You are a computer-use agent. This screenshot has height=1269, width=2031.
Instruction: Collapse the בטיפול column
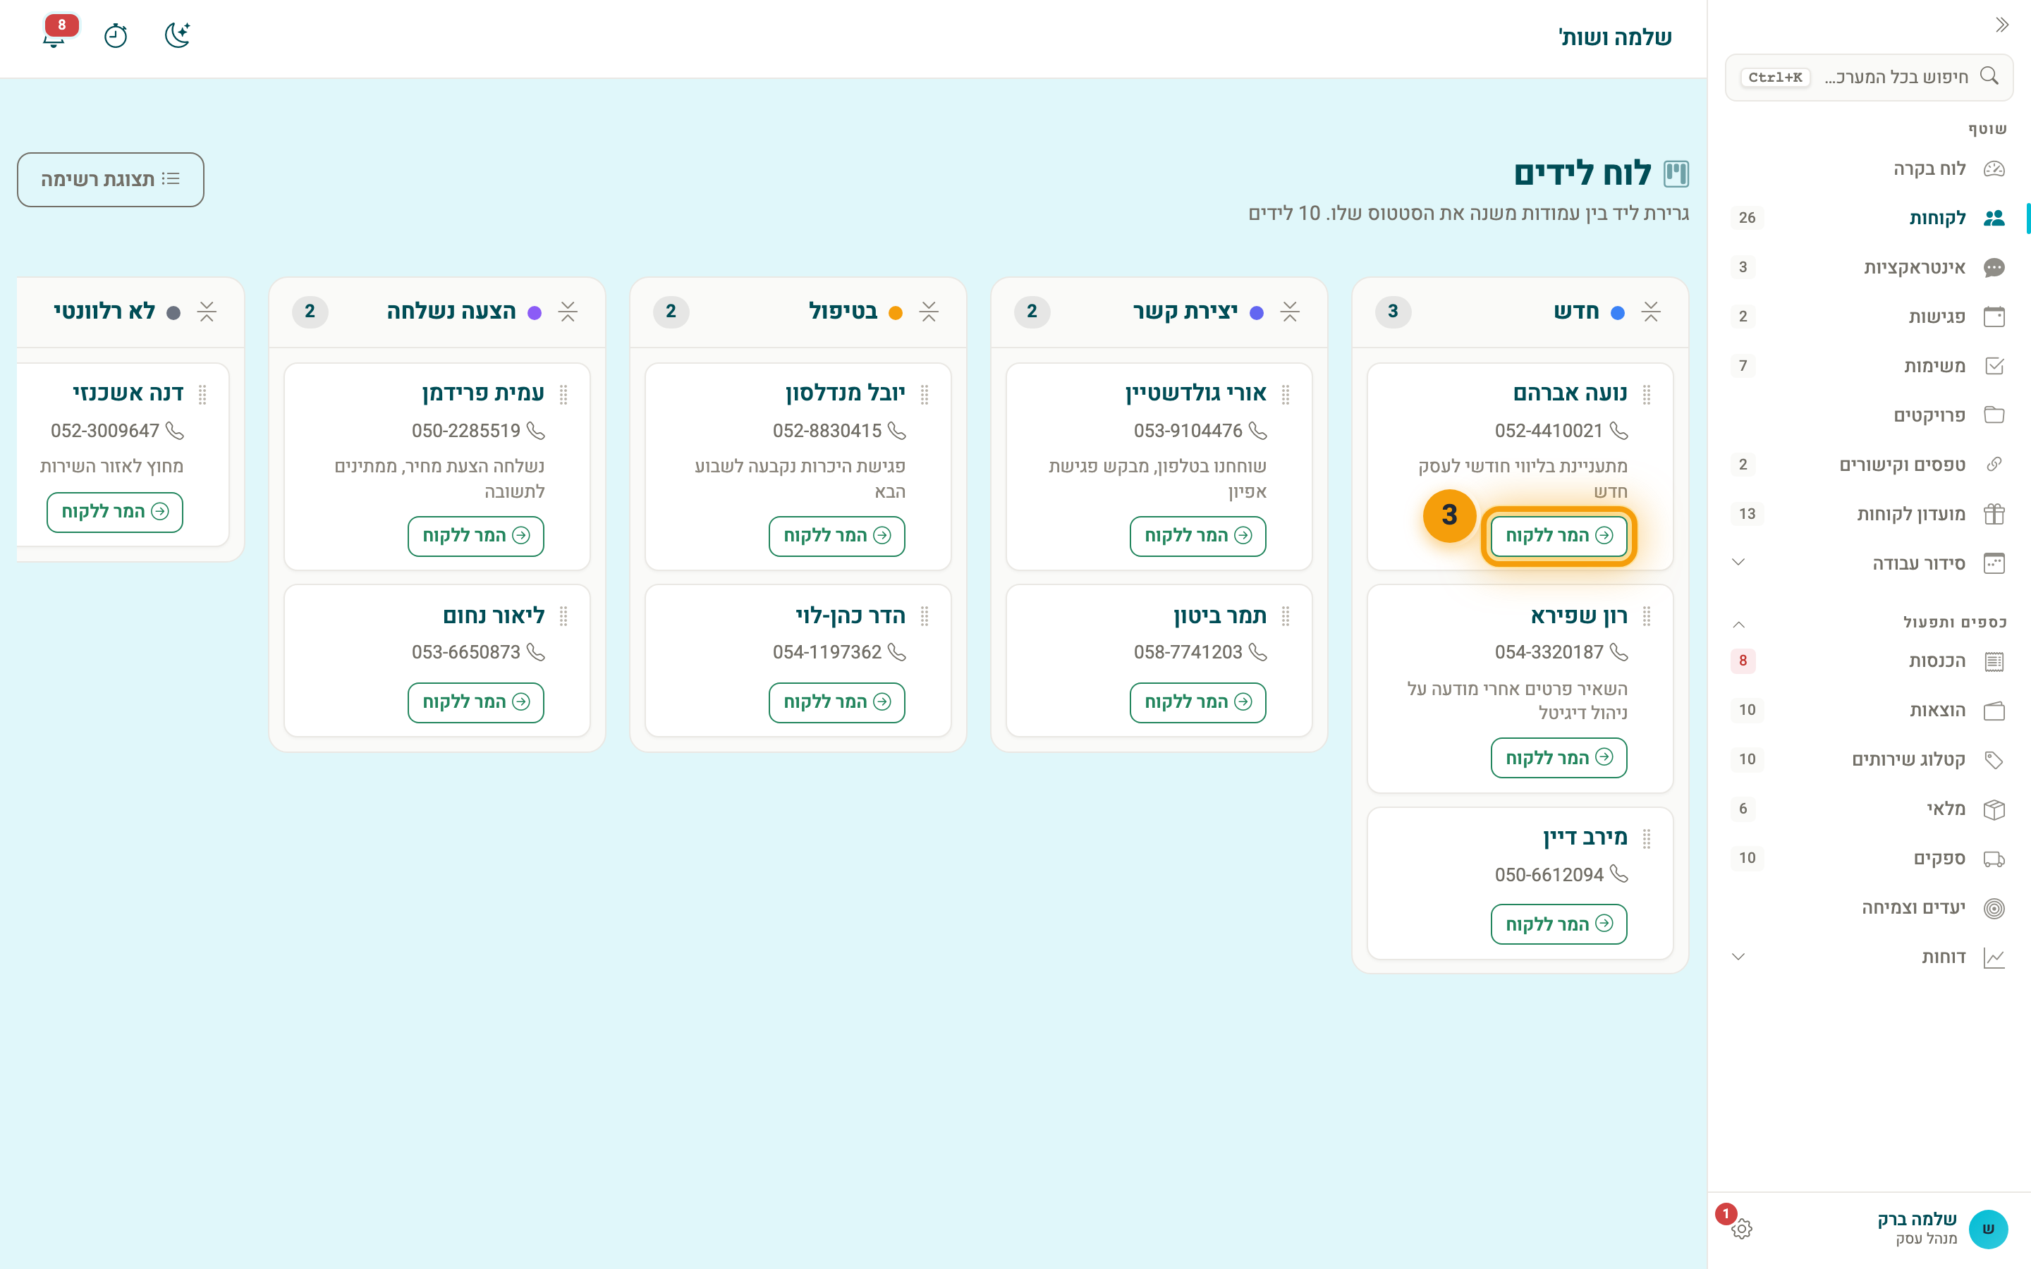coord(928,312)
